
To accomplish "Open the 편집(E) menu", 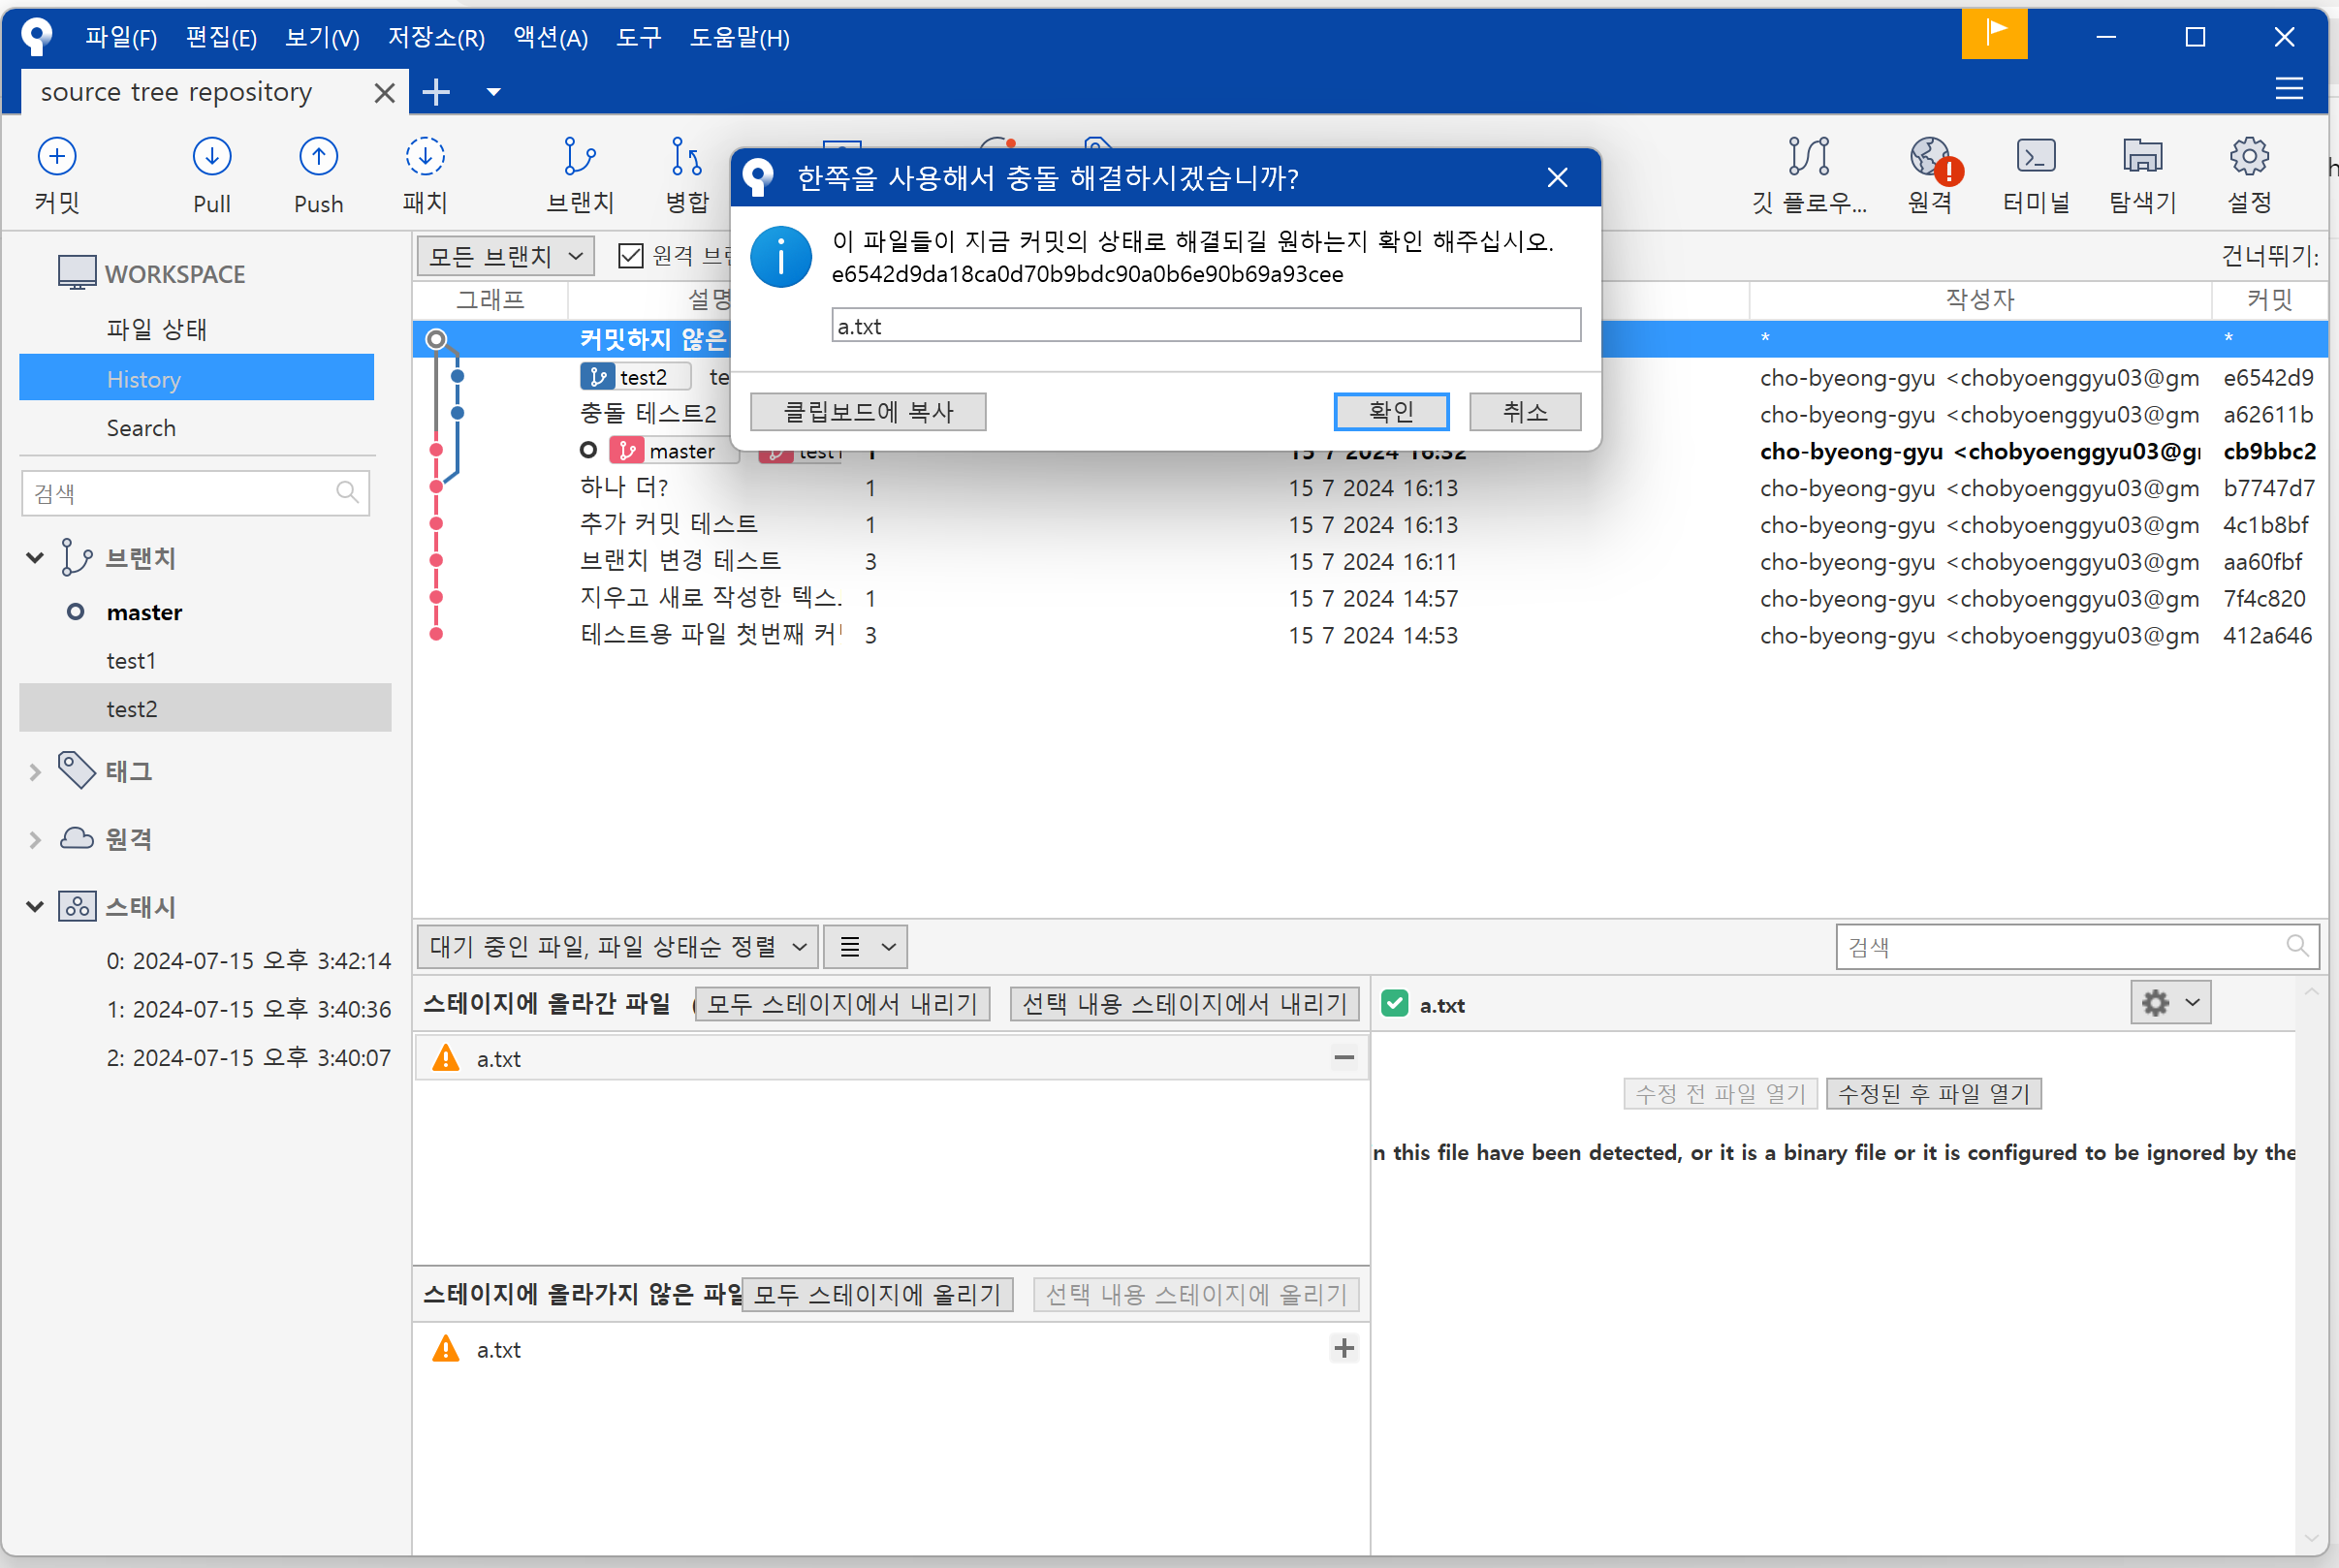I will tap(221, 37).
